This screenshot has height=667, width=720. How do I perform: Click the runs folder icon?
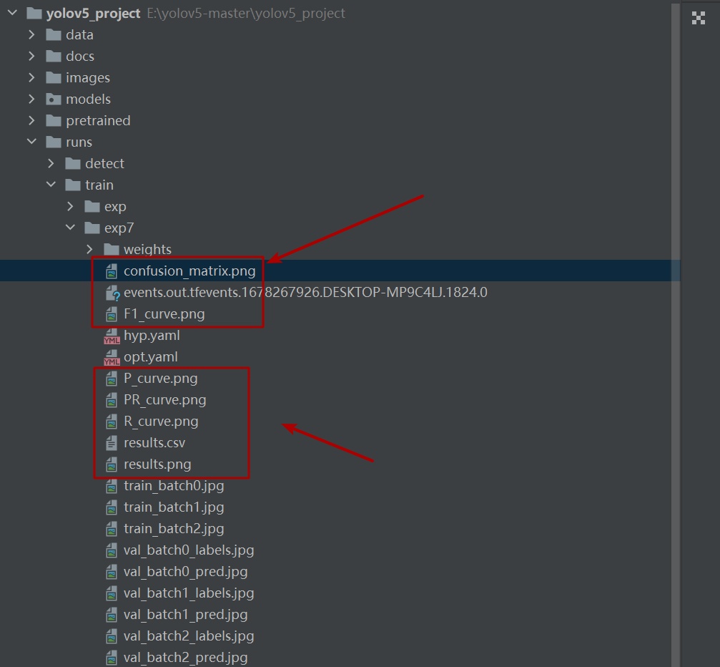click(x=54, y=142)
